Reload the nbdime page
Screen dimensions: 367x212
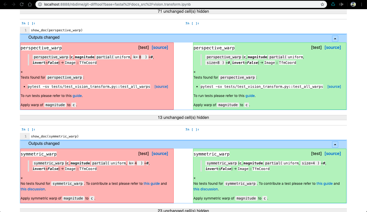tap(22, 4)
